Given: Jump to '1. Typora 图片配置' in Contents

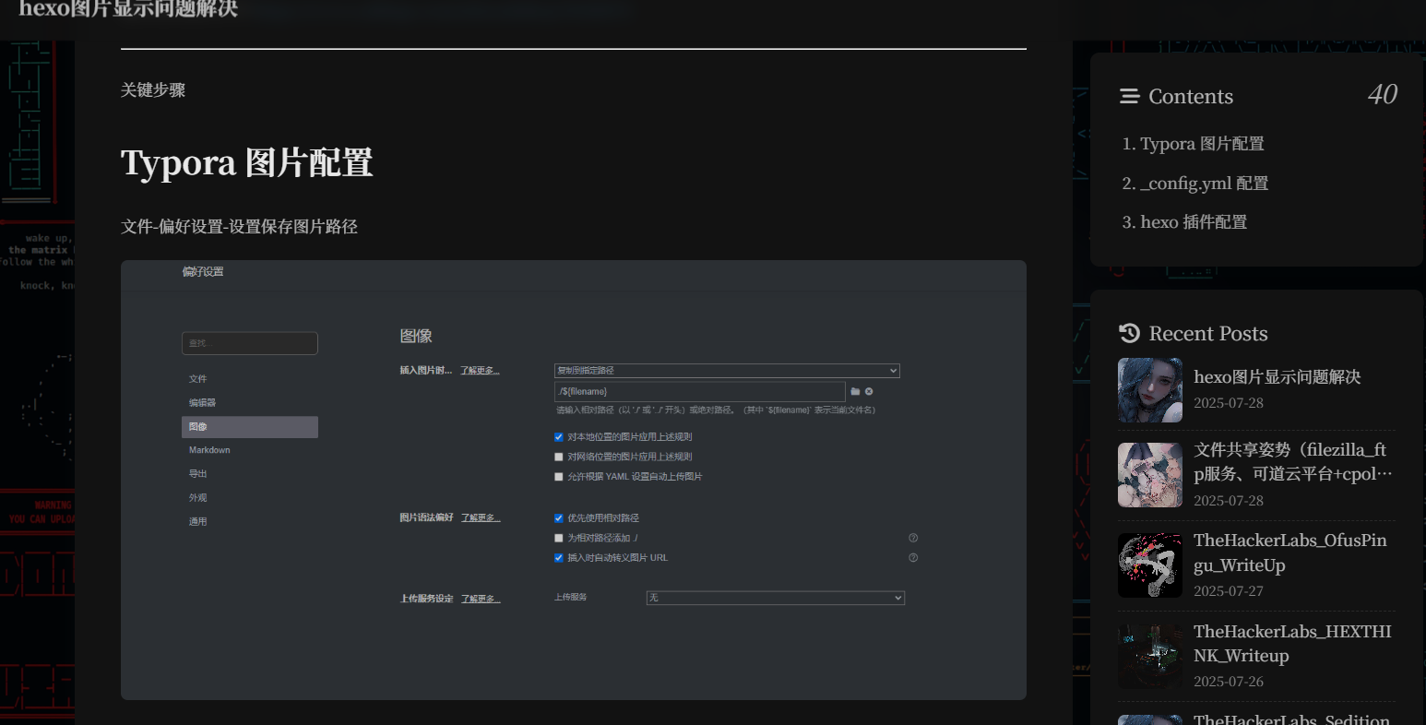Looking at the screenshot, I should pos(1193,144).
